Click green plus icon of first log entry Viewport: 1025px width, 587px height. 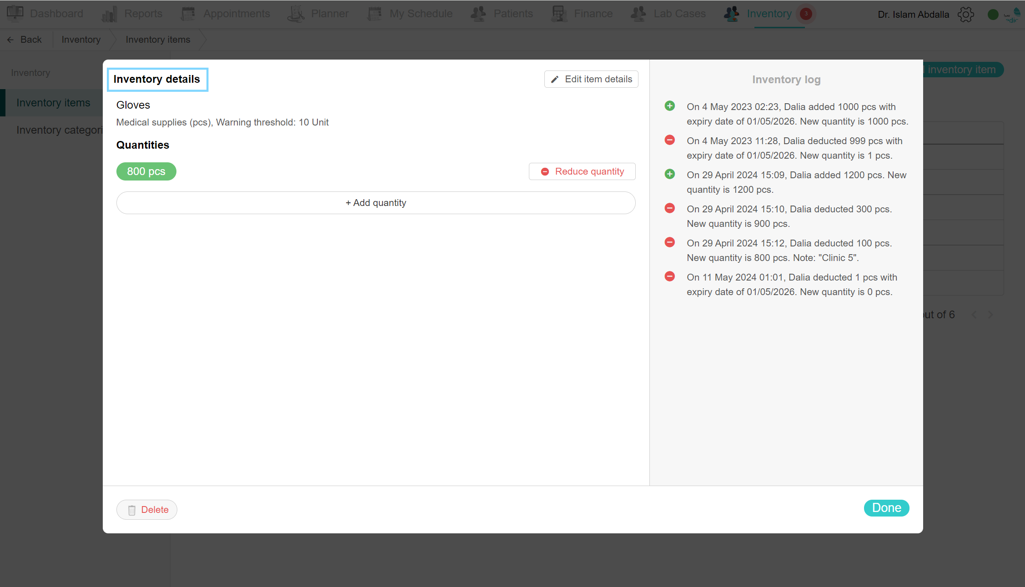coord(670,106)
